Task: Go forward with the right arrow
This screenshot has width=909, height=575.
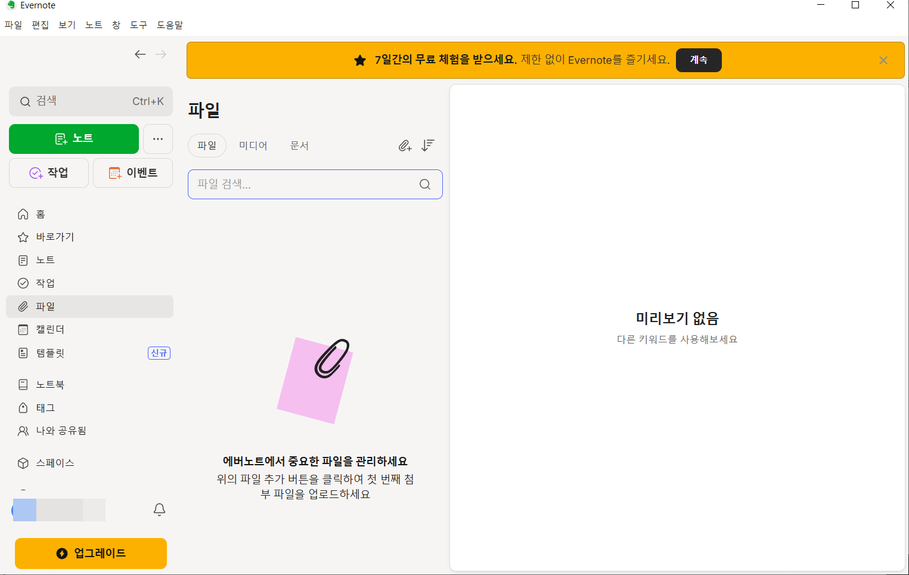Action: 161,54
